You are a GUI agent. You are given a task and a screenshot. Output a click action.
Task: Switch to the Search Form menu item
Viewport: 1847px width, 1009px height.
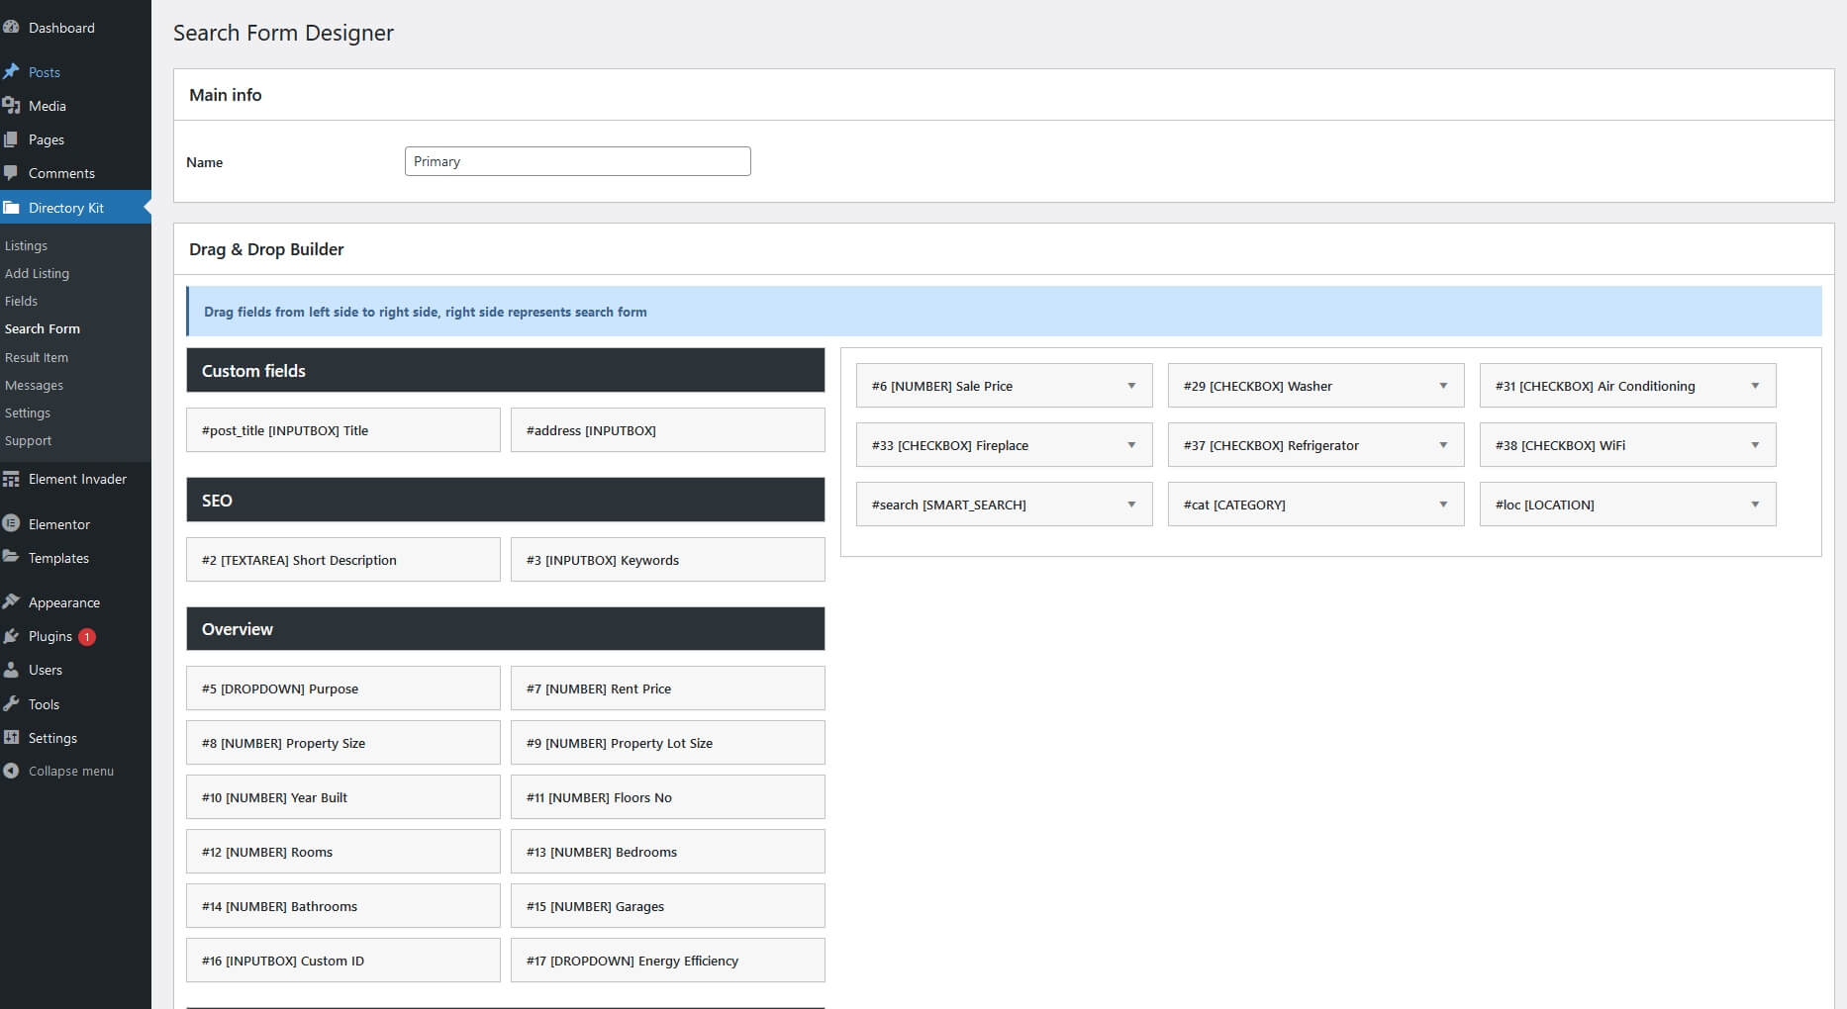click(43, 328)
